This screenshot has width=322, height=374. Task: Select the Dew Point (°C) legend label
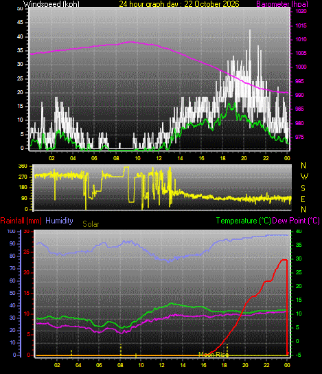point(295,221)
